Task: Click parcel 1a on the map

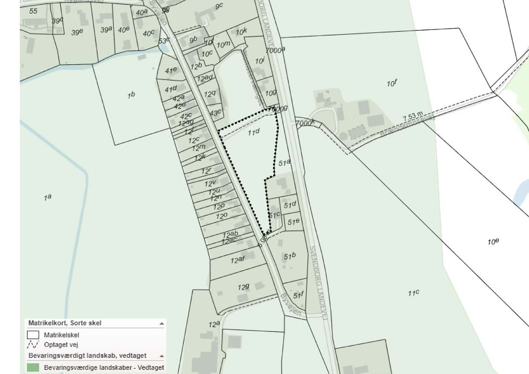Action: 47,198
